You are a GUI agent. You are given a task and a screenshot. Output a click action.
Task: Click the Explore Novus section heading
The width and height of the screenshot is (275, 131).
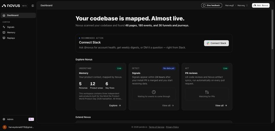coord(84,60)
